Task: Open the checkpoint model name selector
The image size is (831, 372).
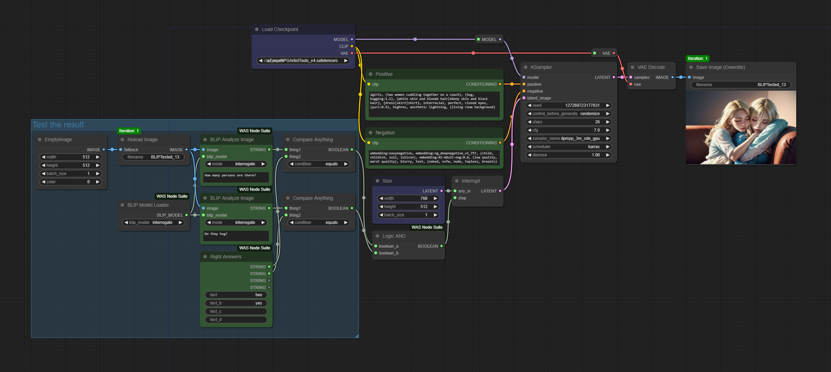Action: tap(303, 61)
